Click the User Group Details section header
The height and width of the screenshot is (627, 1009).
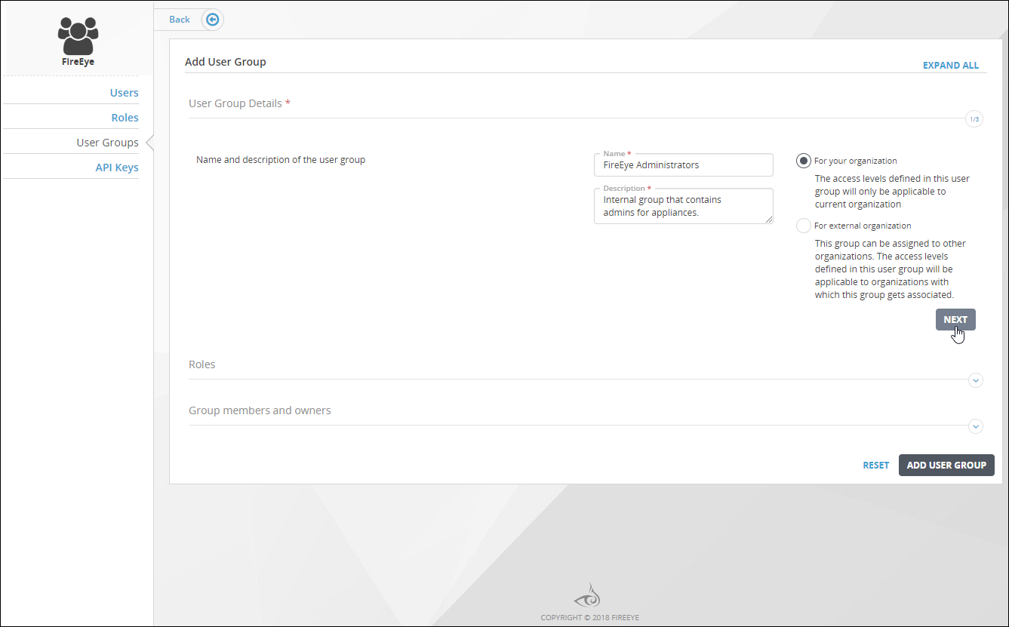(239, 103)
